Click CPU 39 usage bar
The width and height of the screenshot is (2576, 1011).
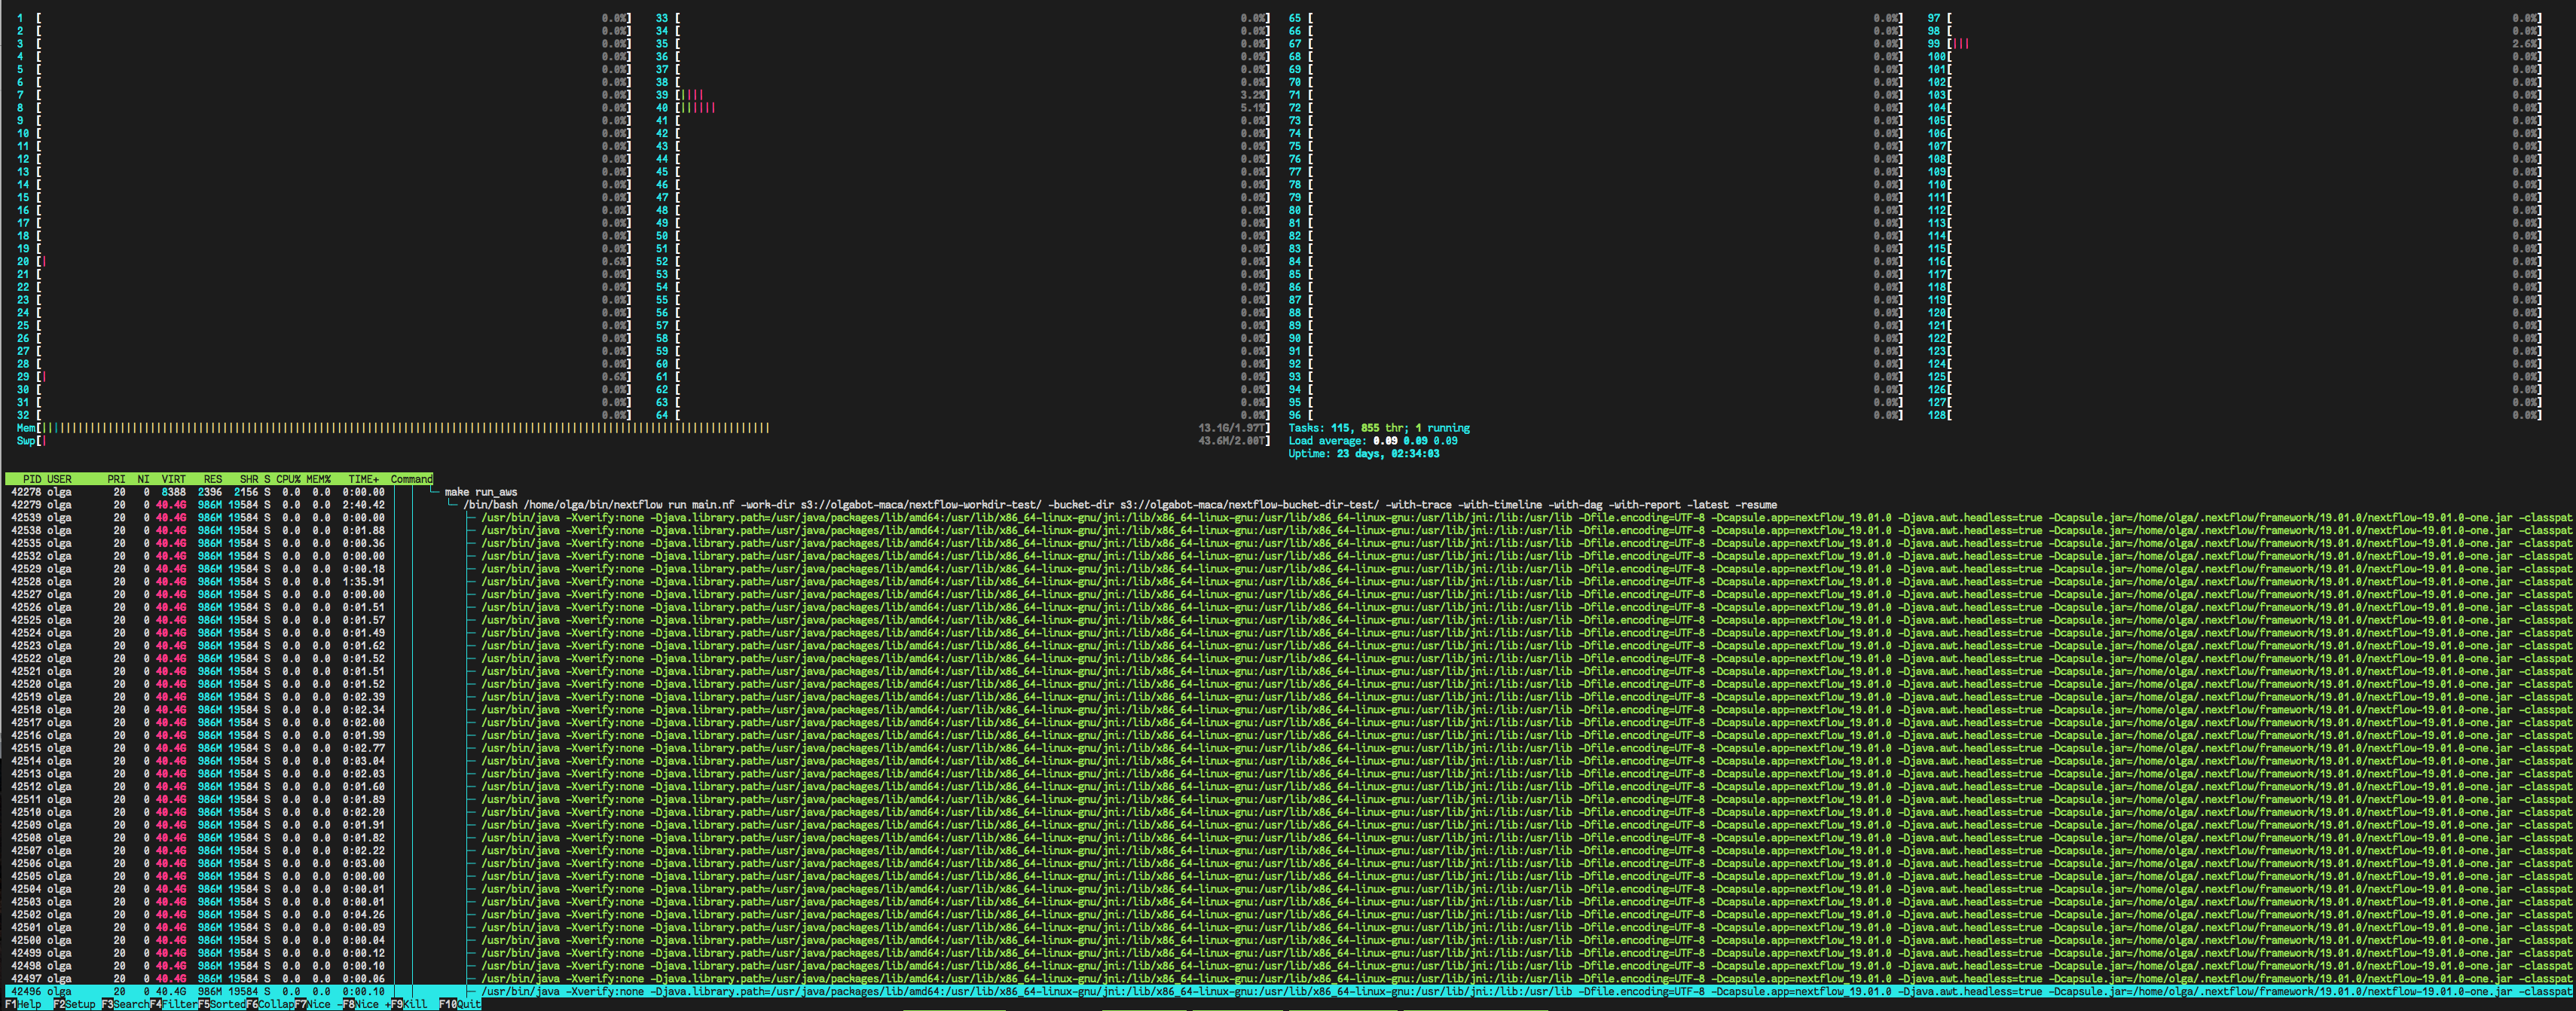tap(963, 95)
